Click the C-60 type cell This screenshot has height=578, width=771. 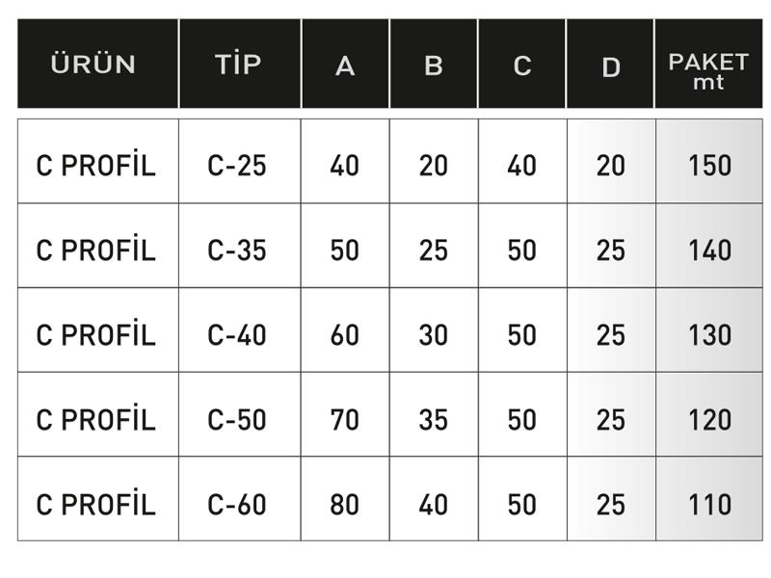click(x=240, y=499)
